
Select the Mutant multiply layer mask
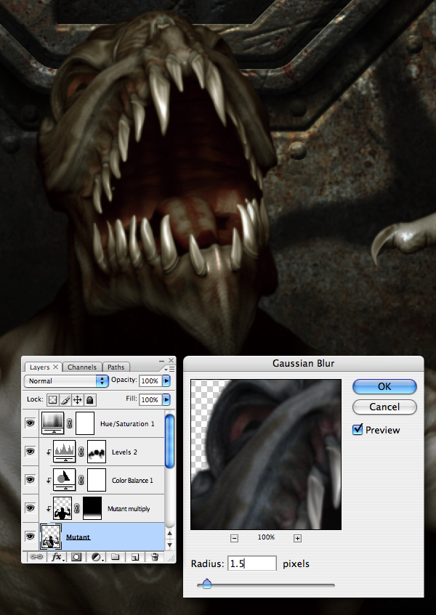(x=92, y=508)
